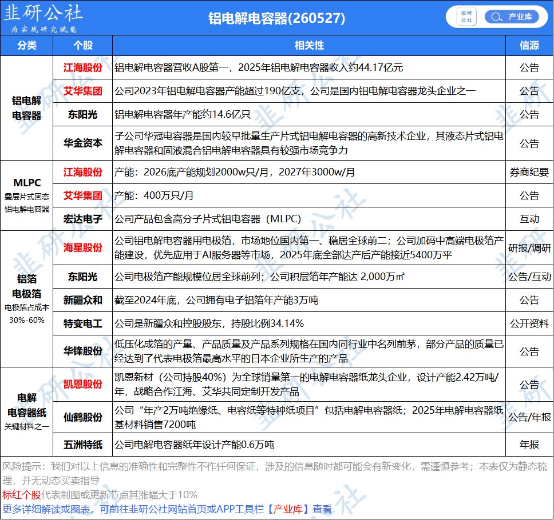Click the 电解电容器纸 category cell
The width and height of the screenshot is (554, 520).
[x=27, y=411]
